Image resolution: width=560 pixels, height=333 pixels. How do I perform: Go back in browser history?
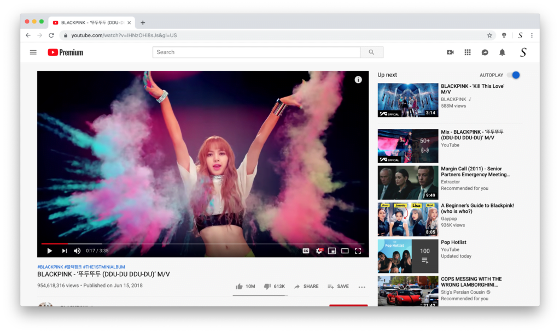[x=28, y=35]
